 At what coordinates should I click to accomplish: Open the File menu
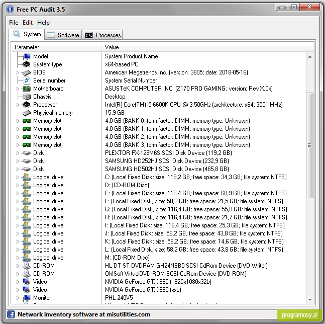(x=14, y=23)
